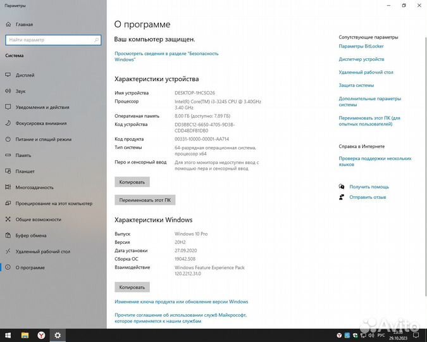Click the Отправить отзыв person icon
The width and height of the screenshot is (427, 342).
pyautogui.click(x=342, y=197)
